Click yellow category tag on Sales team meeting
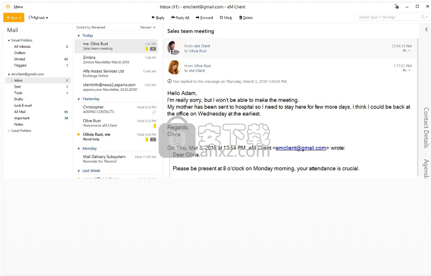The width and height of the screenshot is (431, 276). click(147, 49)
